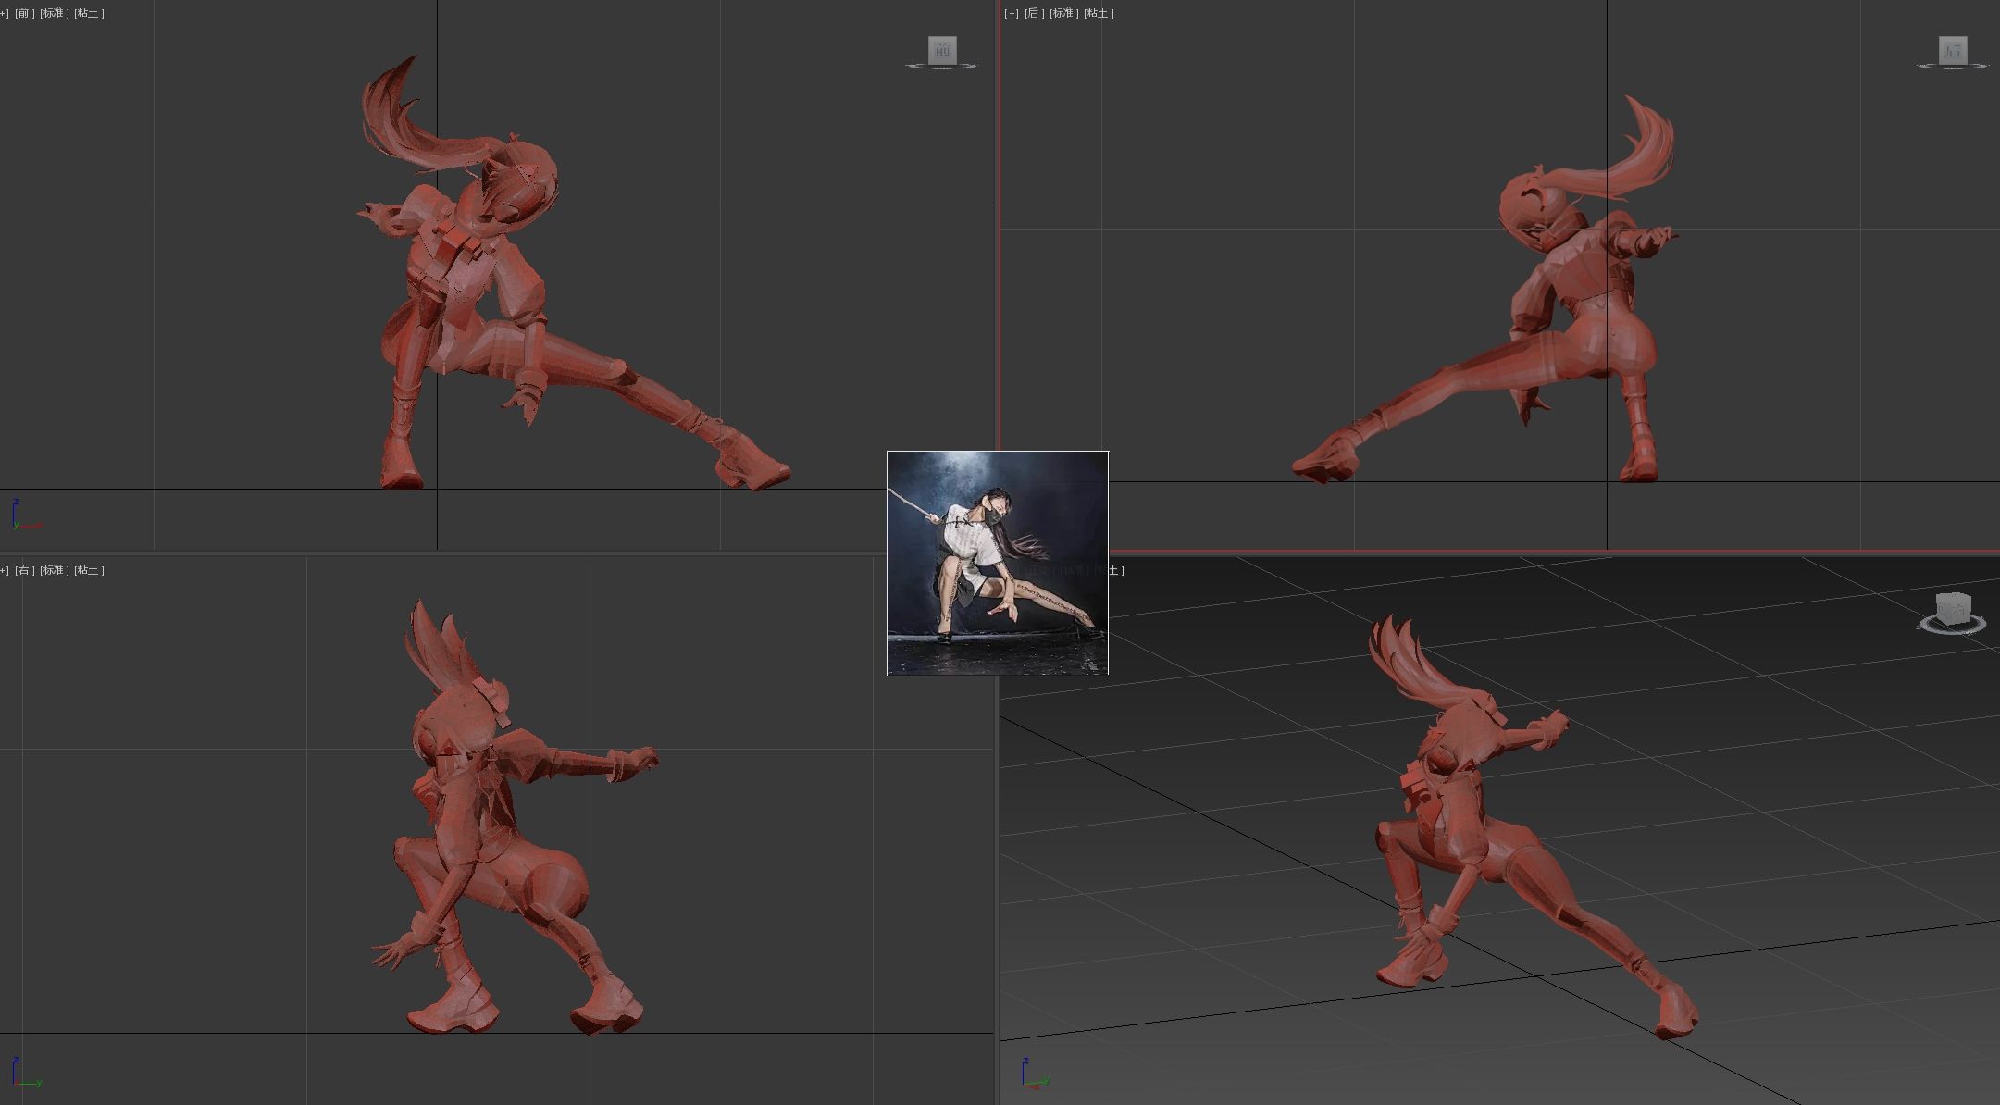
Task: Click [+] general menu of back viewport
Action: point(1011,13)
